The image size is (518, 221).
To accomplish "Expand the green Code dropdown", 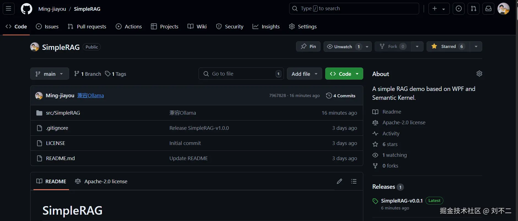I will [x=344, y=74].
